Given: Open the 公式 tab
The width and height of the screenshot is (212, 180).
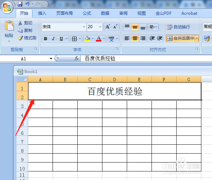Looking at the screenshot, I should 87,13.
